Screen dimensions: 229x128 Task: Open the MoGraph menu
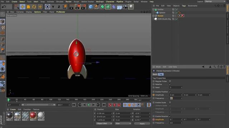point(100,1)
